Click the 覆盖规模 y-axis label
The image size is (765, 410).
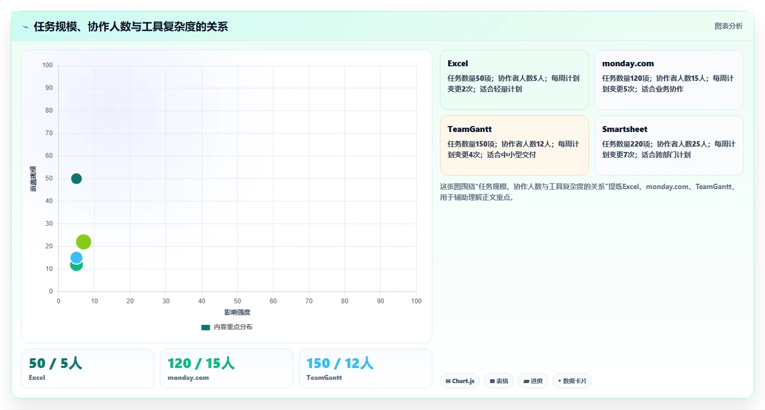[x=33, y=178]
